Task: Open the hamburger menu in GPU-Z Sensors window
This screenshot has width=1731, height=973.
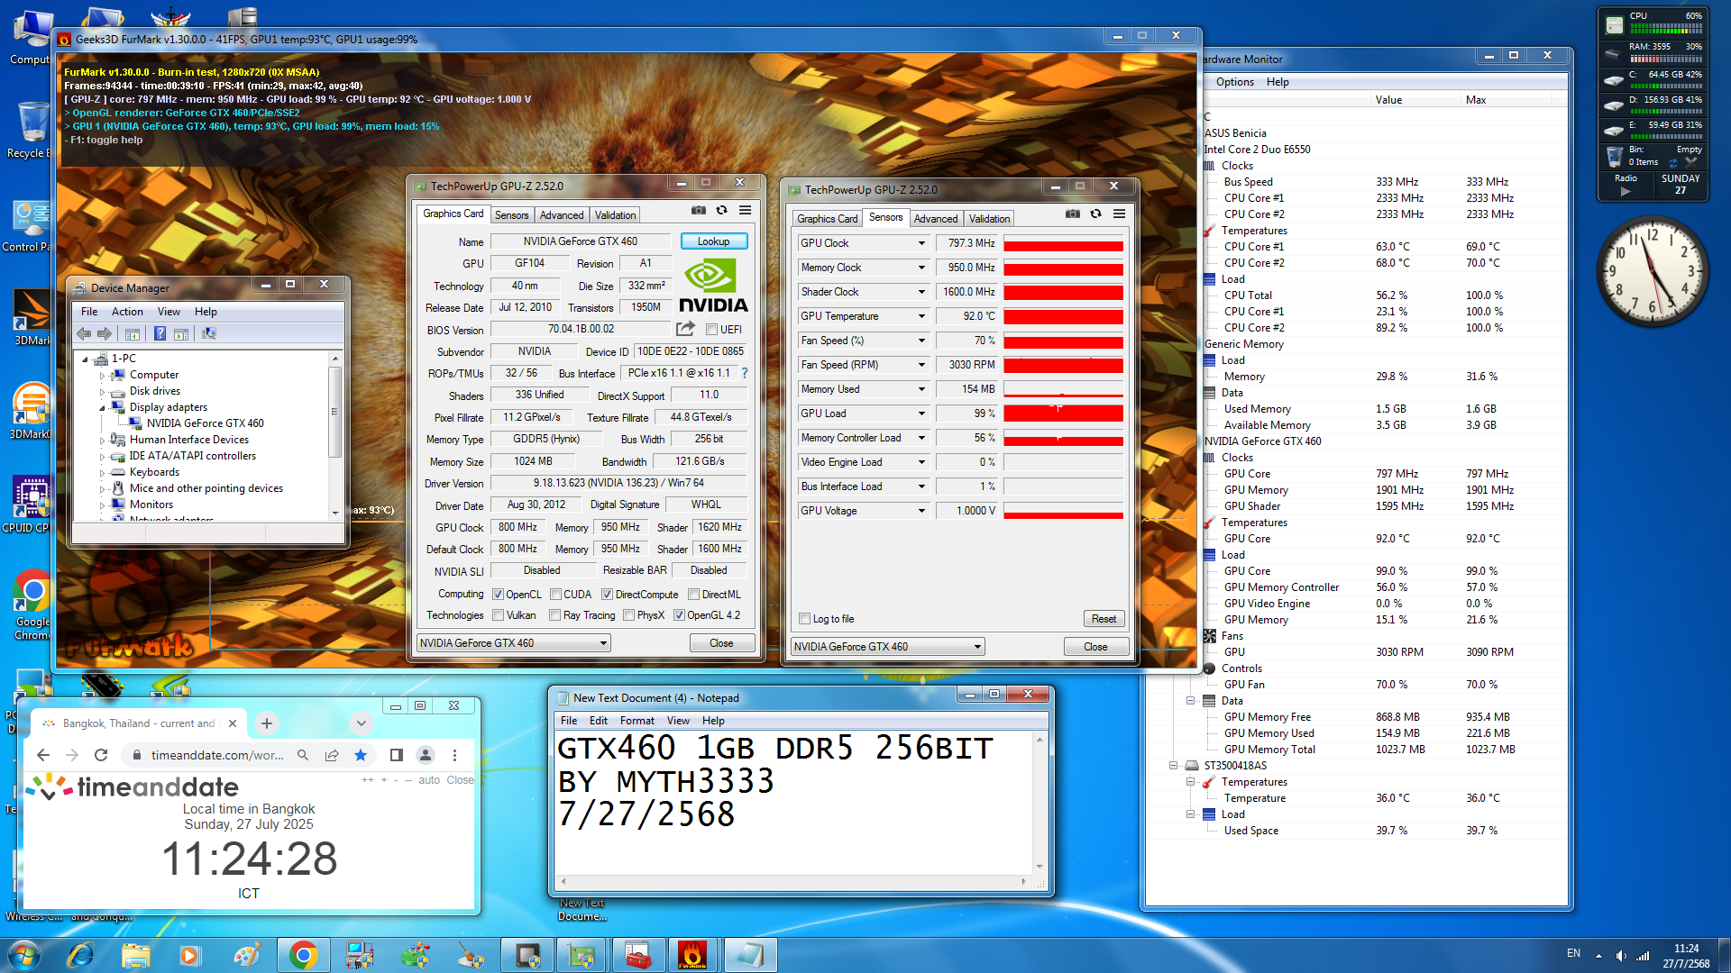Action: (1119, 214)
